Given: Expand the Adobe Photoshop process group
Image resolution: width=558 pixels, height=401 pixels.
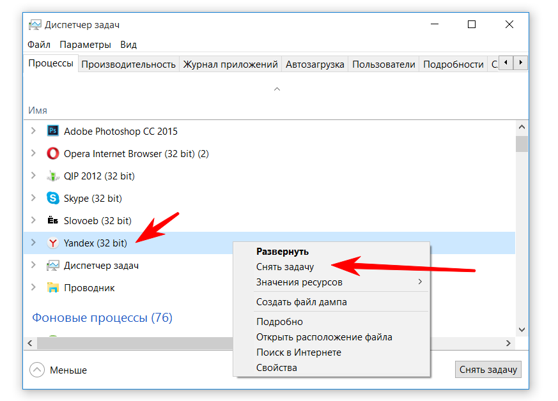Looking at the screenshot, I should point(33,132).
